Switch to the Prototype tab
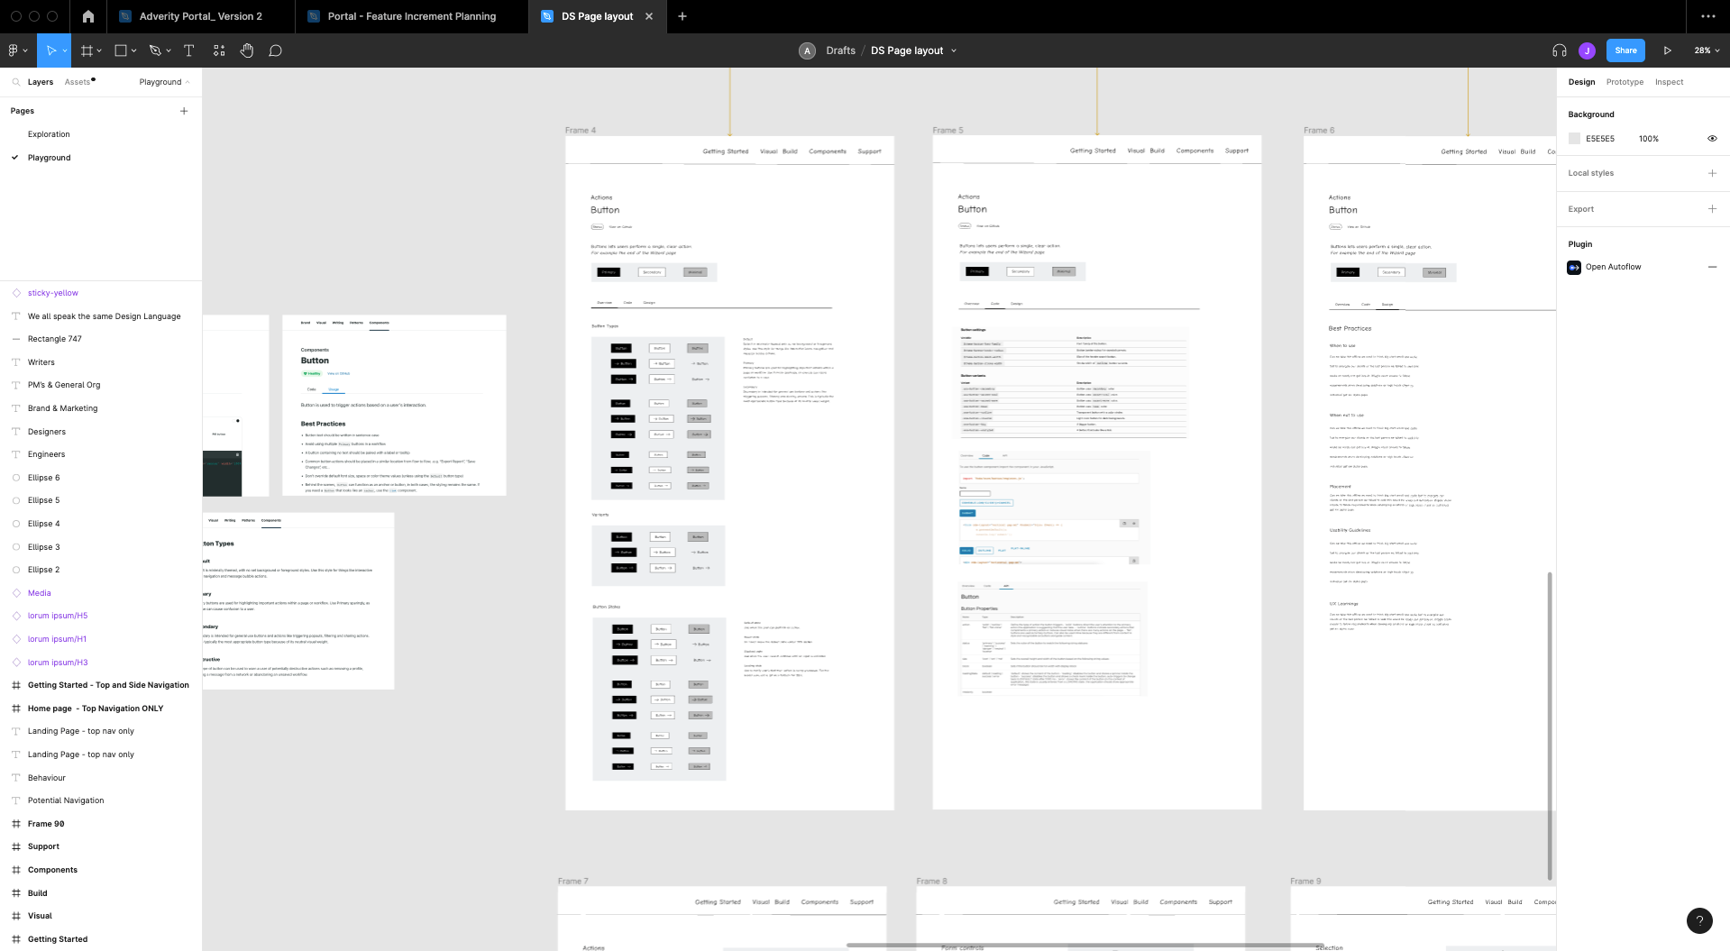The height and width of the screenshot is (951, 1730). tap(1625, 82)
